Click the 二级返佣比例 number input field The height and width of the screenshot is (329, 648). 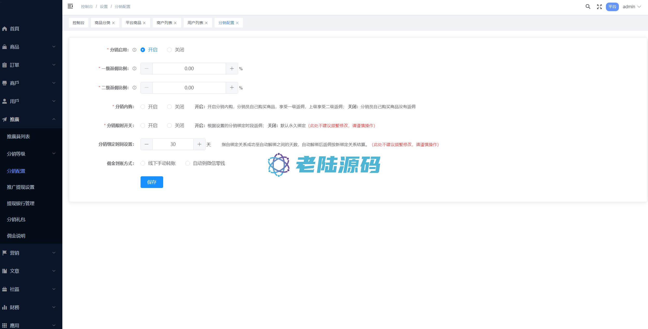point(189,88)
